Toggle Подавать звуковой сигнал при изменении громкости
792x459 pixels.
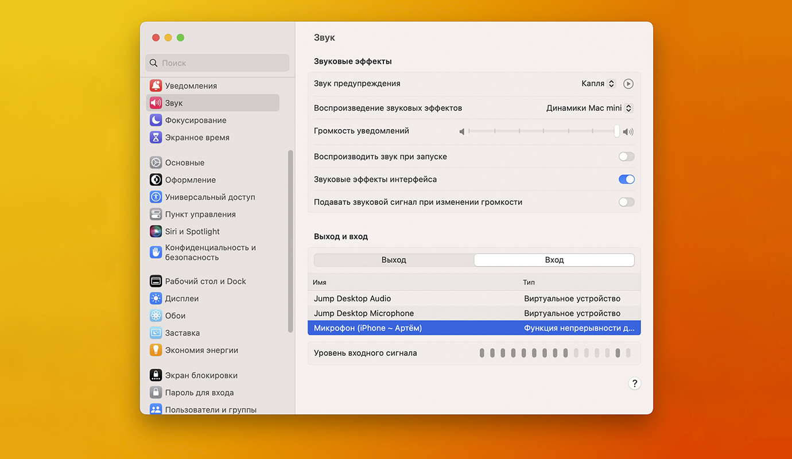point(627,202)
